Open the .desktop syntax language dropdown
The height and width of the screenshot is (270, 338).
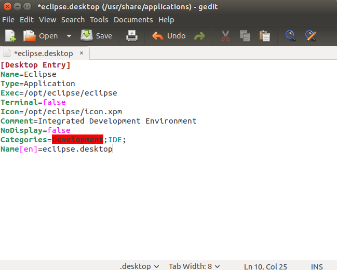(140, 266)
